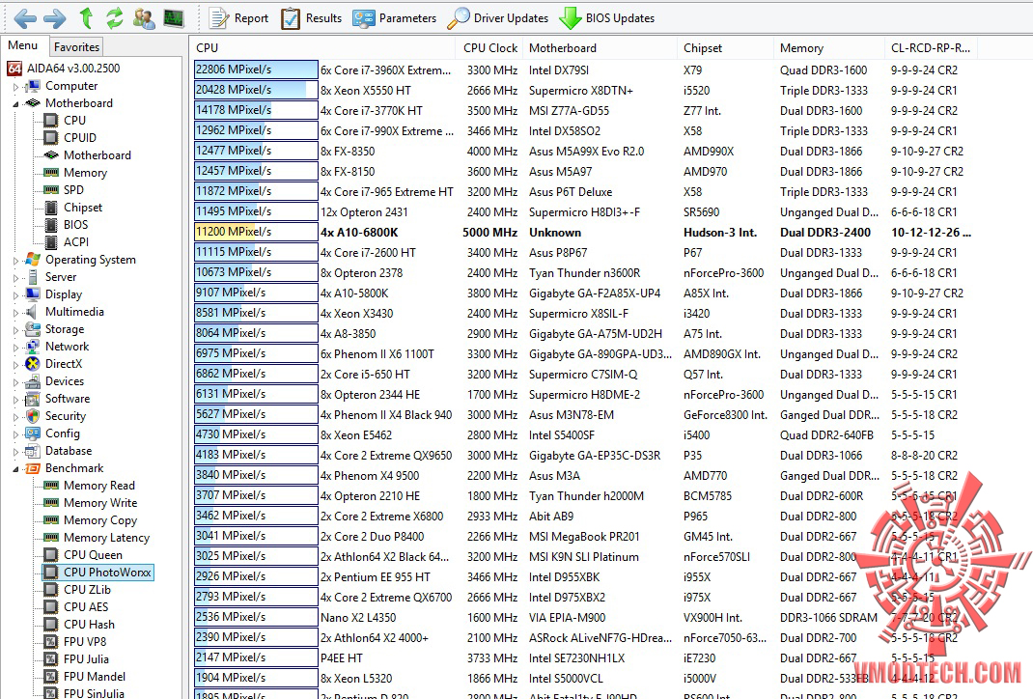
Task: Select the CPUID tree item
Action: coord(80,138)
